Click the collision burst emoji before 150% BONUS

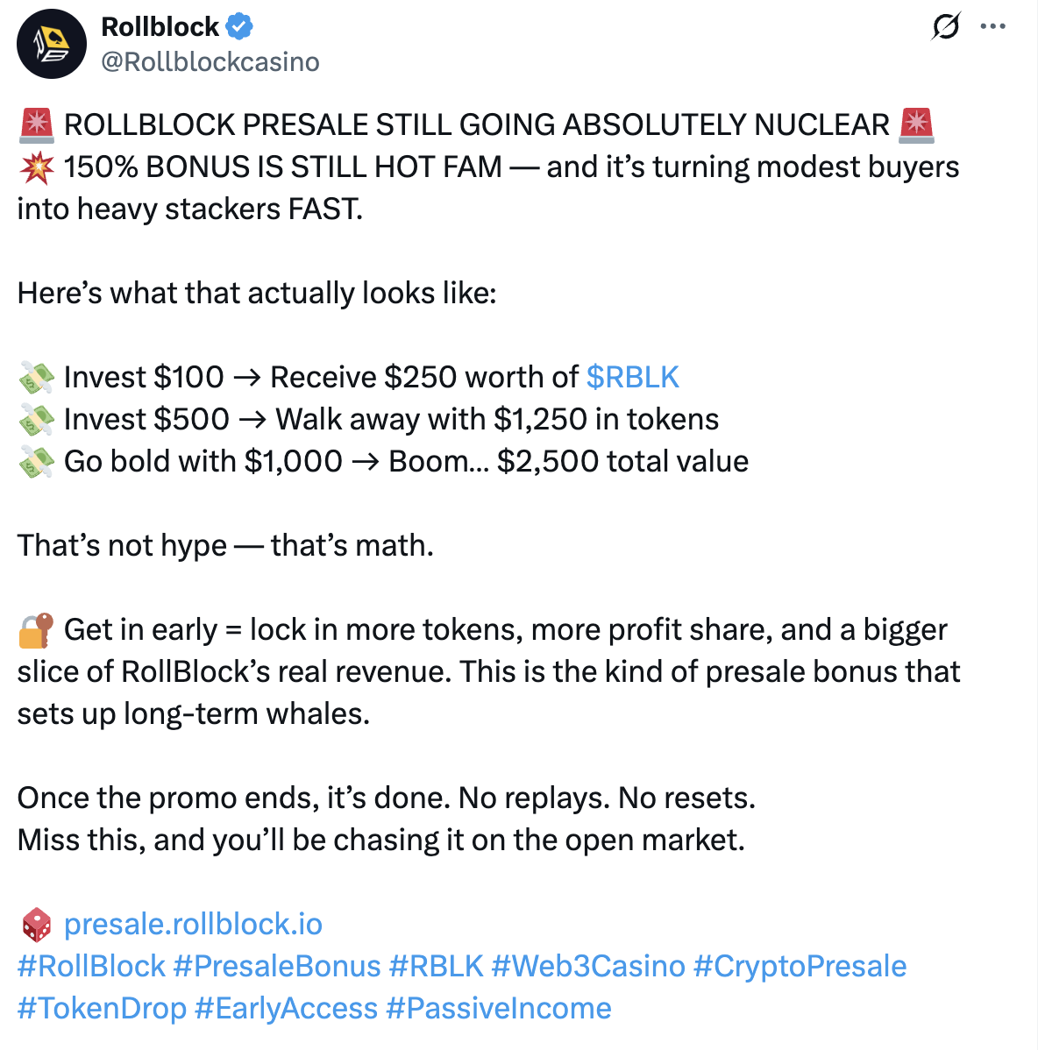coord(36,167)
